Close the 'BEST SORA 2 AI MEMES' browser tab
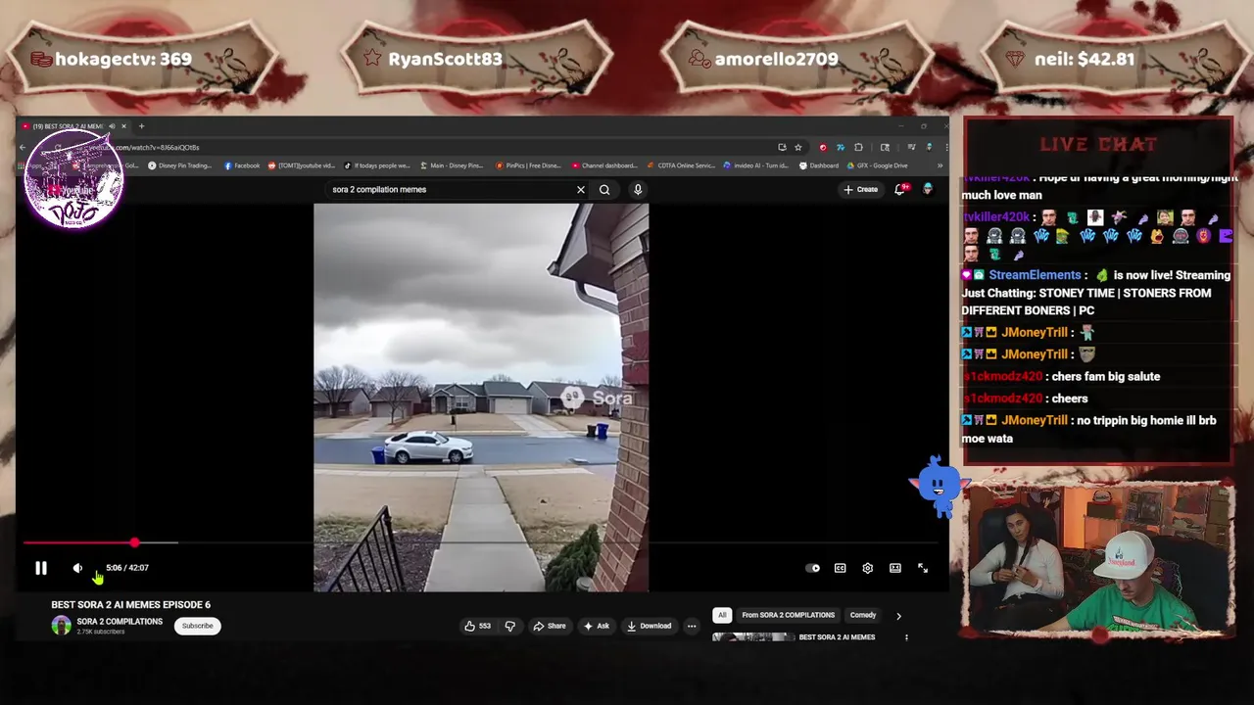The width and height of the screenshot is (1254, 705). coord(123,126)
